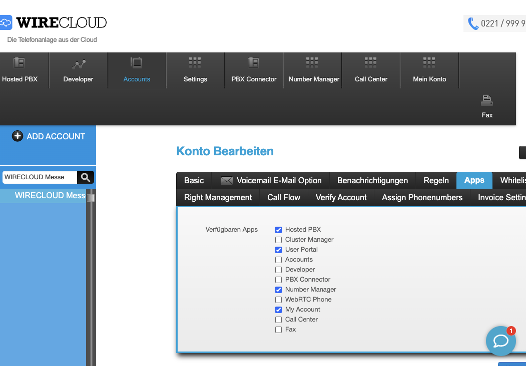Enable the Fax app checkbox

[278, 330]
